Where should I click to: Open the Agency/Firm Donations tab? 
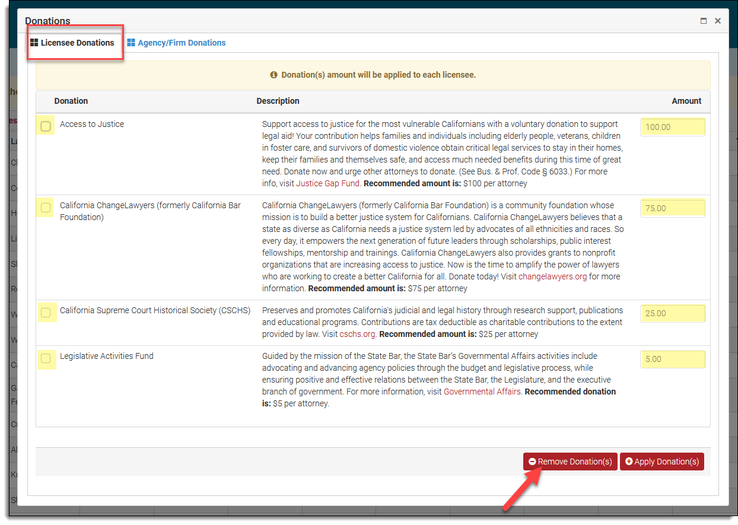[x=176, y=43]
